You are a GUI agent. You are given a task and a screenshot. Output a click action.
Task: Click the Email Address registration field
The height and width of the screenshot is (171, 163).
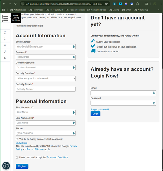[x=46, y=47]
